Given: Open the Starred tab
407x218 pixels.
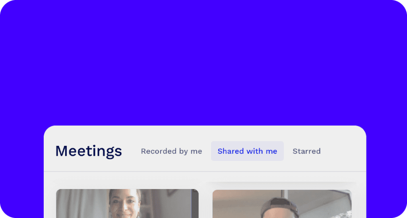Looking at the screenshot, I should coord(306,151).
